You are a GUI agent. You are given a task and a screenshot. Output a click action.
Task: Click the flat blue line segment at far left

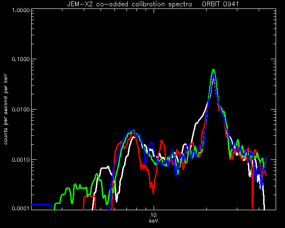[41, 205]
